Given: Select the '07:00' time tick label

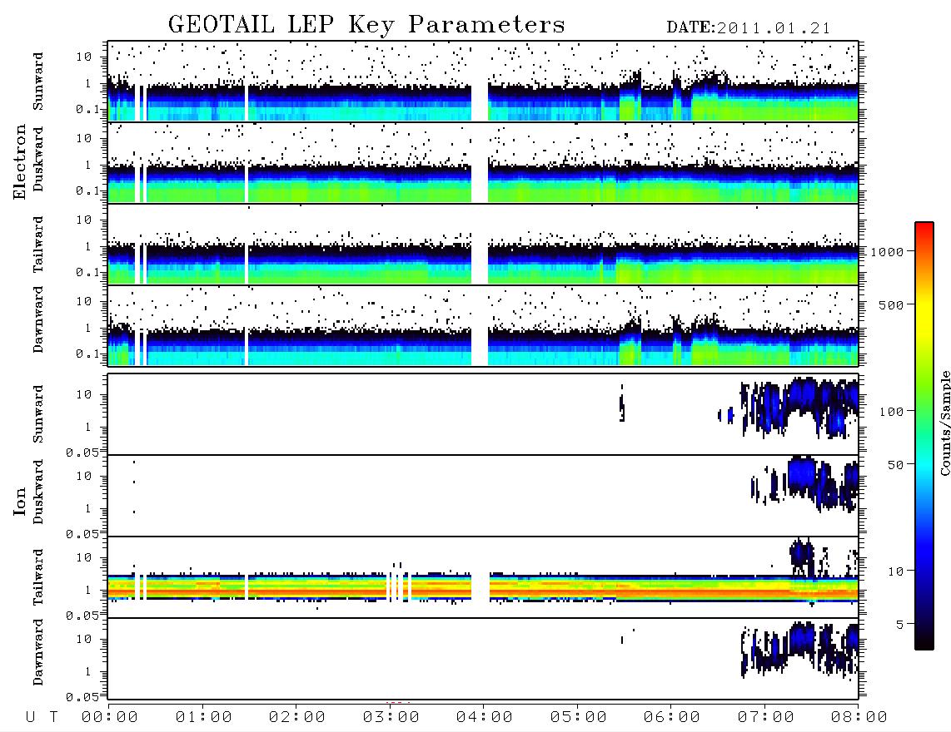Looking at the screenshot, I should coord(765,718).
